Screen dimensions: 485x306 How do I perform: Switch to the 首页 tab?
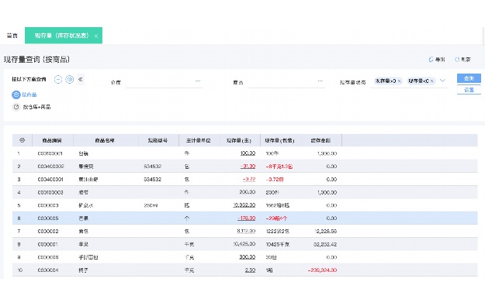click(x=12, y=36)
